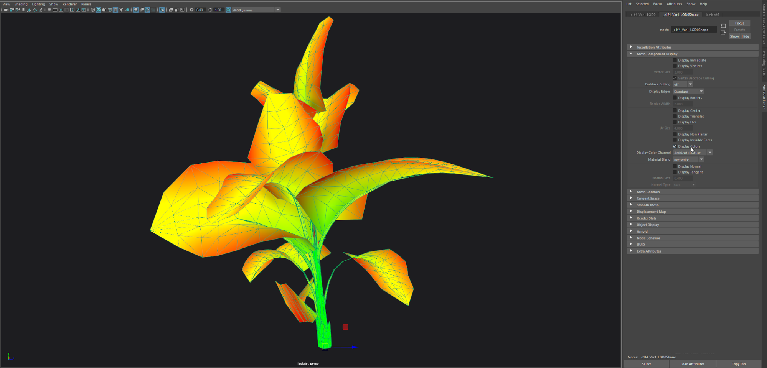The height and width of the screenshot is (368, 767).
Task: Switch to the lambert3 tab
Action: pos(713,15)
